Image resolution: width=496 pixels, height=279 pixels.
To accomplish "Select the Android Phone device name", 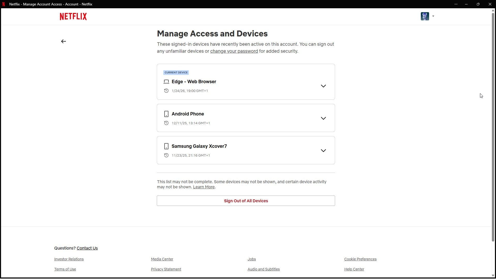I will (x=188, y=114).
